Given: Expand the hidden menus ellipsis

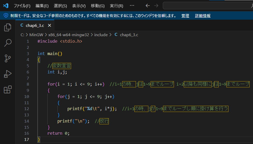Looking at the screenshot, I should pos(132,5).
